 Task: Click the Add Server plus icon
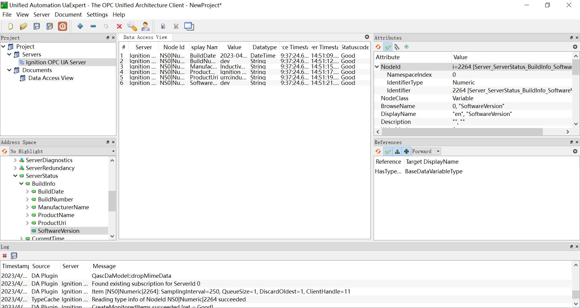80,26
